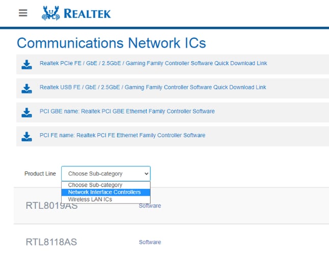The image size is (329, 255).
Task: Open Realtek USB FE / GbE Quick Download Link
Action: point(153,87)
